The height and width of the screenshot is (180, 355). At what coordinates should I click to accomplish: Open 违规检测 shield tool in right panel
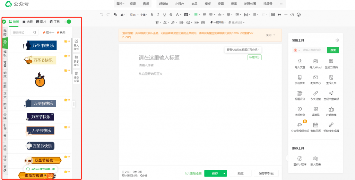300,111
